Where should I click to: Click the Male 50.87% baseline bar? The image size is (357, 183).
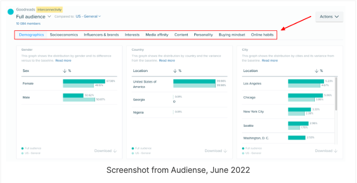(79, 99)
